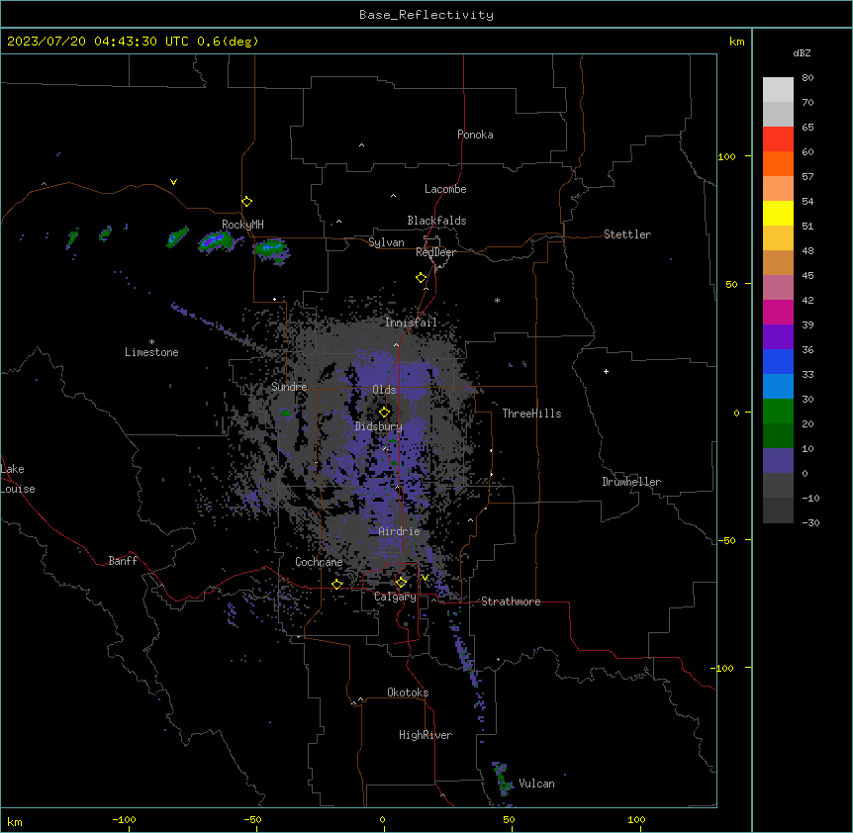The height and width of the screenshot is (833, 853).
Task: Click the RockyMH label
Action: tap(242, 225)
